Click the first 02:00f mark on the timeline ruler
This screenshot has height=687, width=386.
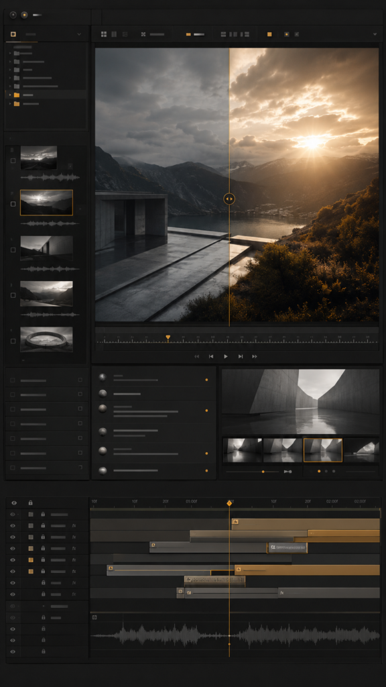click(332, 501)
